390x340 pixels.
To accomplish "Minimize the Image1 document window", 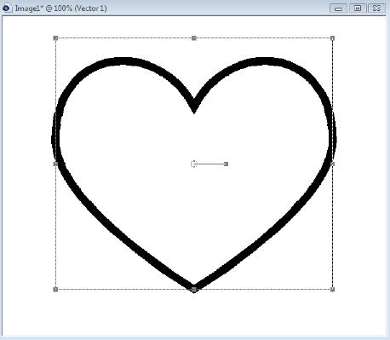I will (x=339, y=8).
